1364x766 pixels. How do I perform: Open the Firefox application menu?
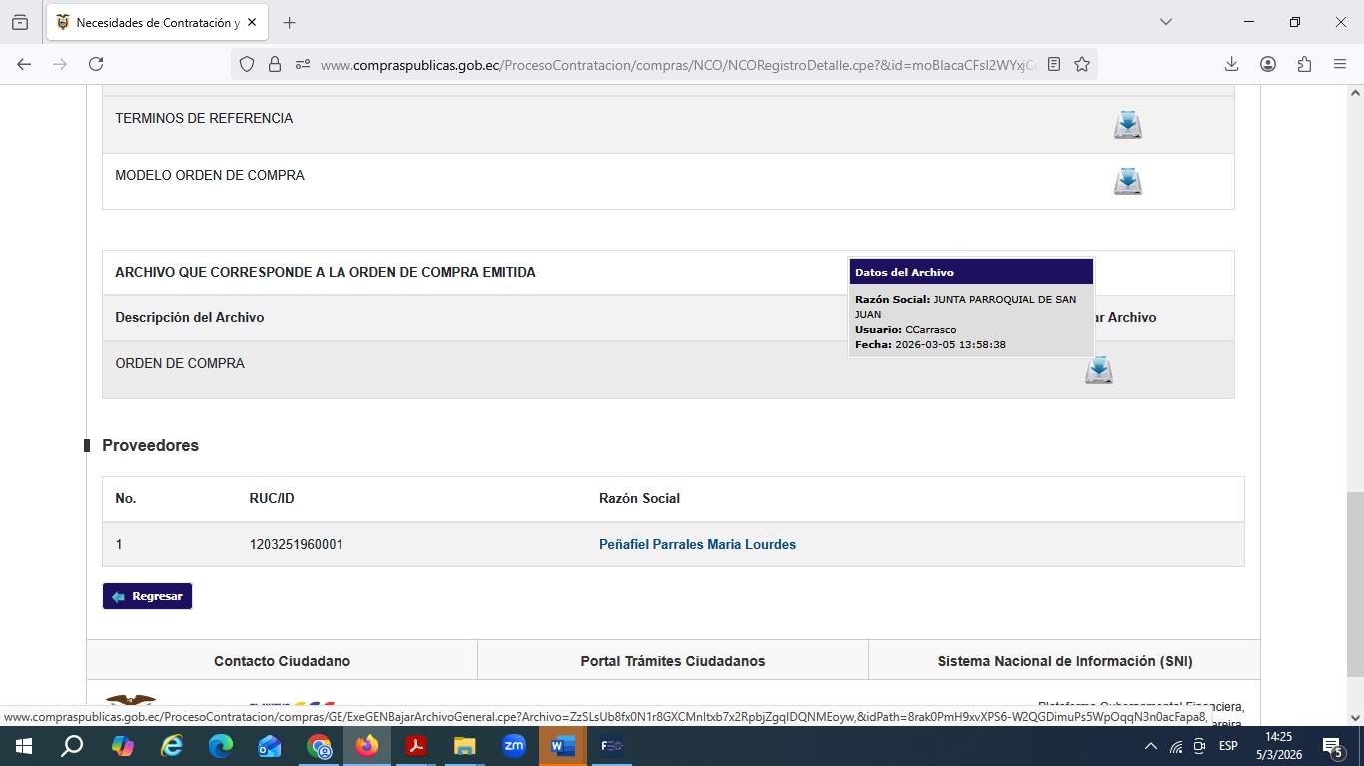pos(1340,64)
